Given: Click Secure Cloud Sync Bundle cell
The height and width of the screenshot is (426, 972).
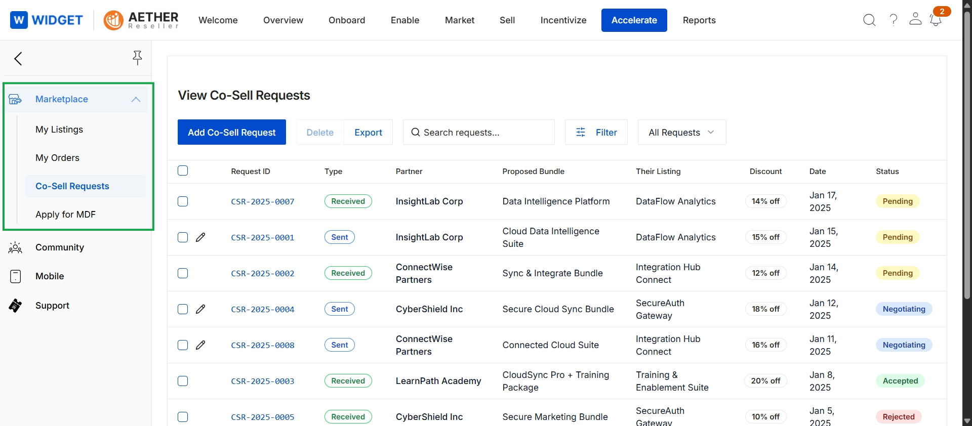Looking at the screenshot, I should (x=558, y=309).
